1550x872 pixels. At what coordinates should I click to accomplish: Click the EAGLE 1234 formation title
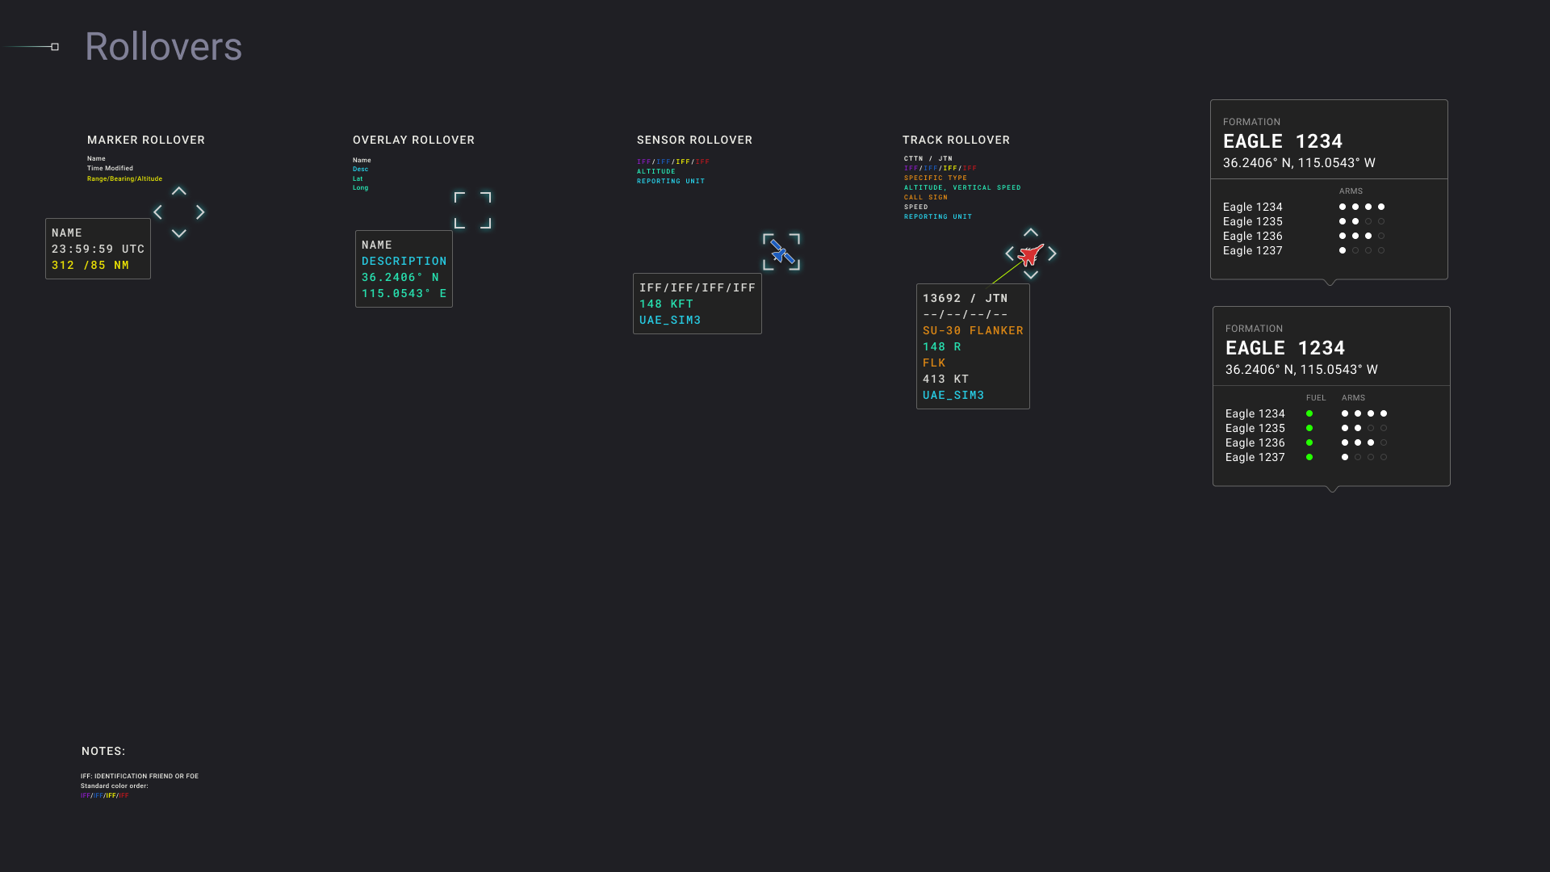[x=1284, y=140]
